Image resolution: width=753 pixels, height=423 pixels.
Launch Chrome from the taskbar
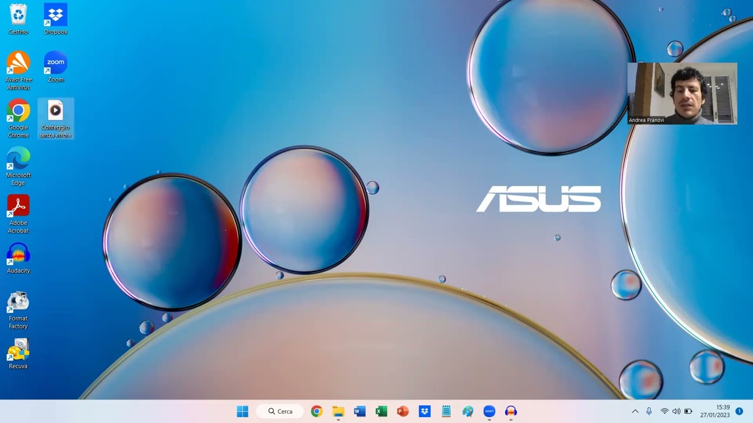tap(316, 411)
